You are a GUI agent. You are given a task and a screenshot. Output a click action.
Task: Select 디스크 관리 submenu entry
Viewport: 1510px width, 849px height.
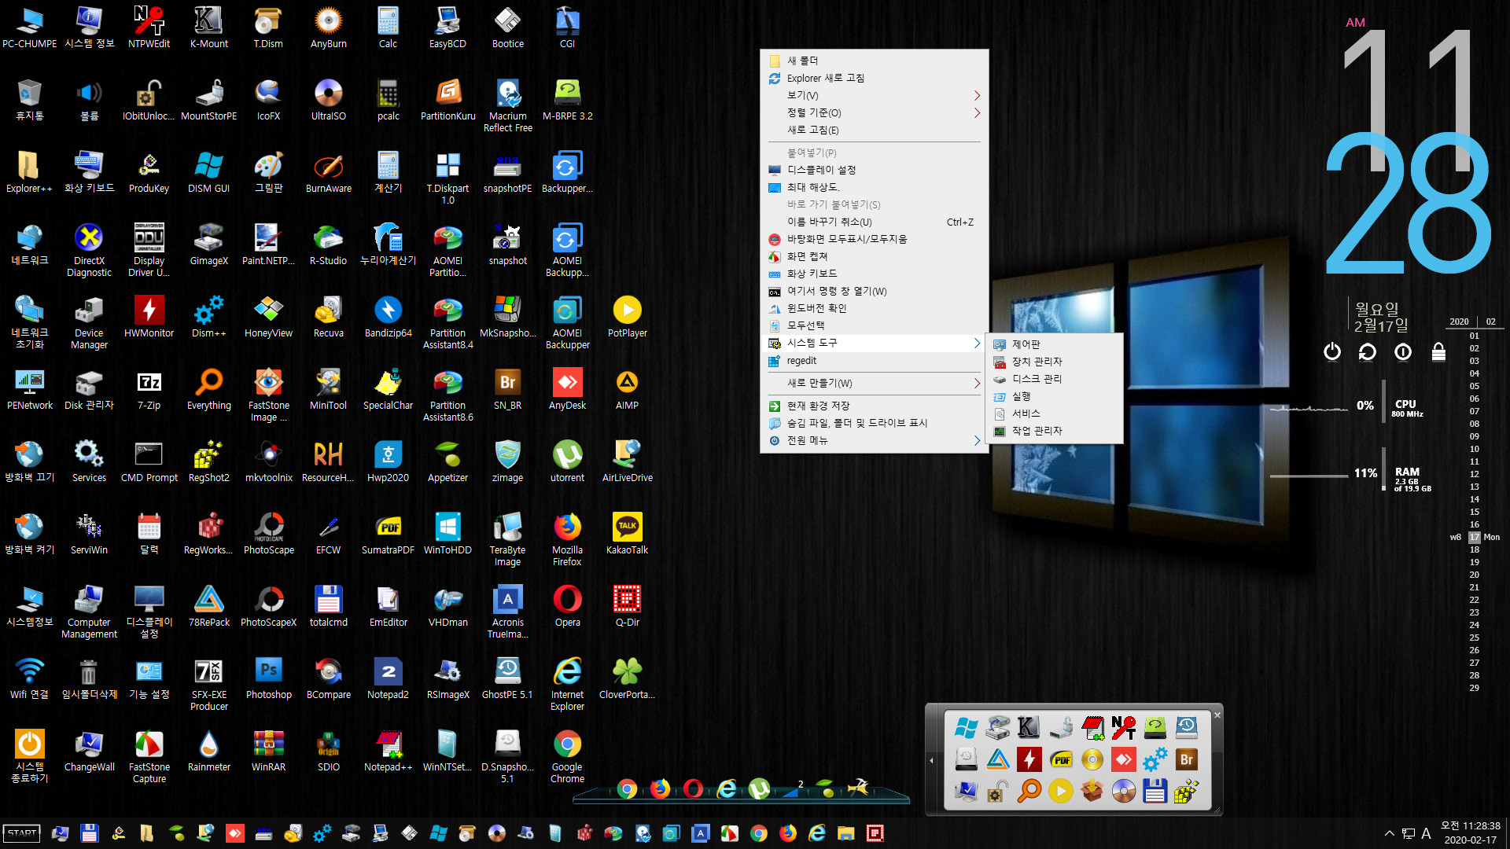click(1054, 379)
